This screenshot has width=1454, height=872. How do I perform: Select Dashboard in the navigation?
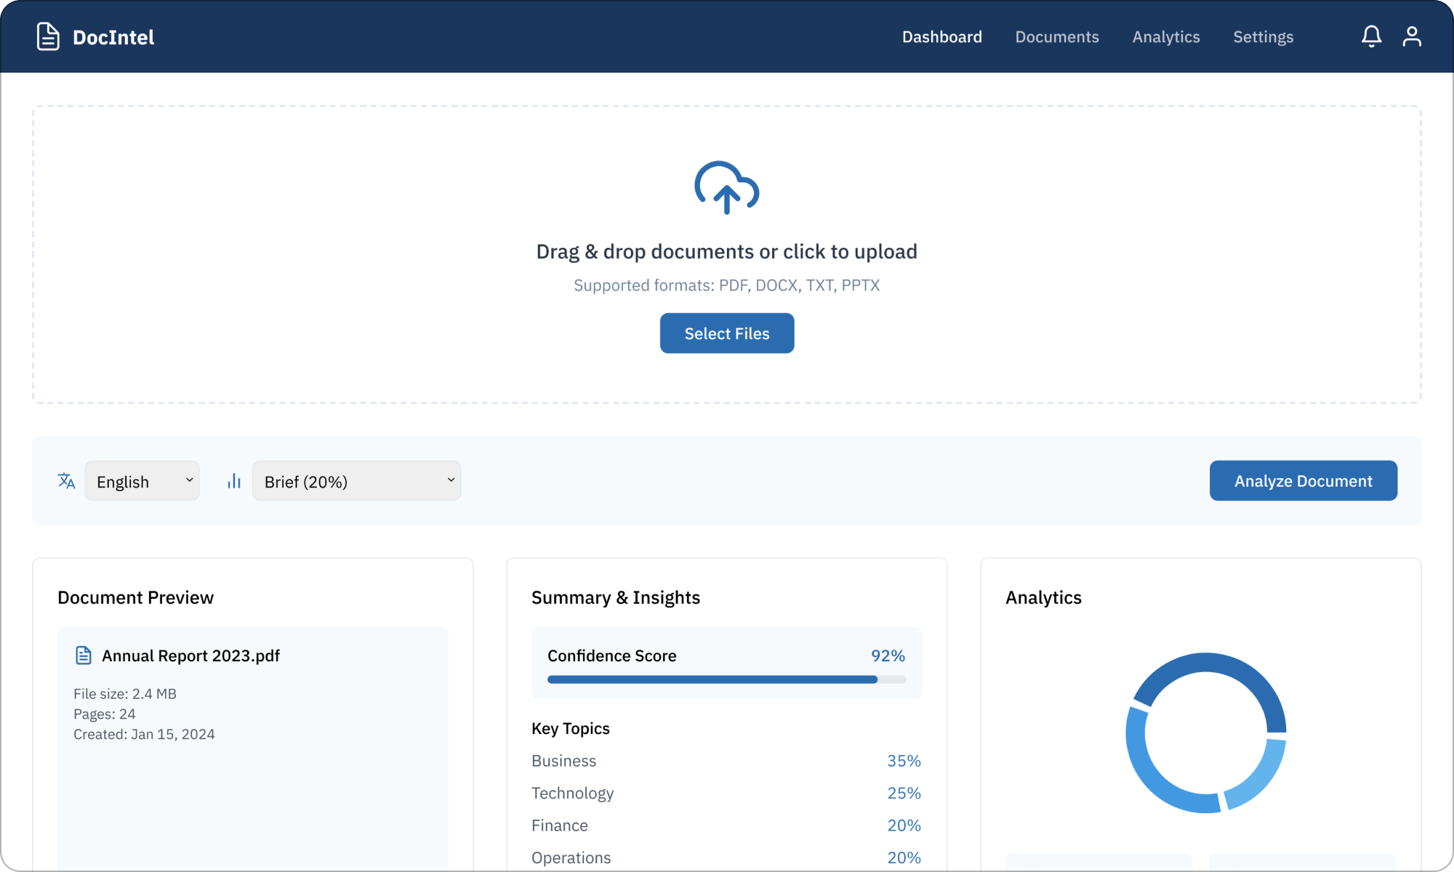[941, 36]
